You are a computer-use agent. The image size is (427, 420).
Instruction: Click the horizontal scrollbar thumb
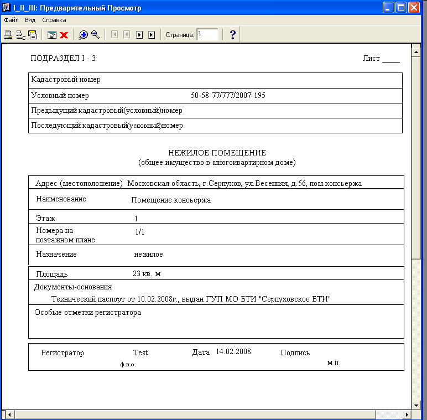click(195, 415)
